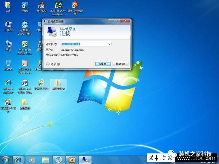
Task: Launch the Microsoft Office Excel shortcut
Action: (25, 47)
